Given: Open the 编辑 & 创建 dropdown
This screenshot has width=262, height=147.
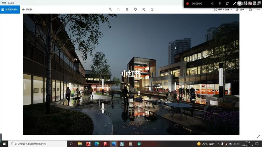Looking at the screenshot, I should click(223, 9).
